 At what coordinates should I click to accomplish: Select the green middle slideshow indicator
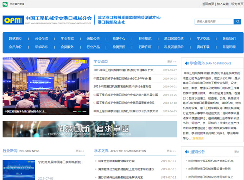pos(80,112)
